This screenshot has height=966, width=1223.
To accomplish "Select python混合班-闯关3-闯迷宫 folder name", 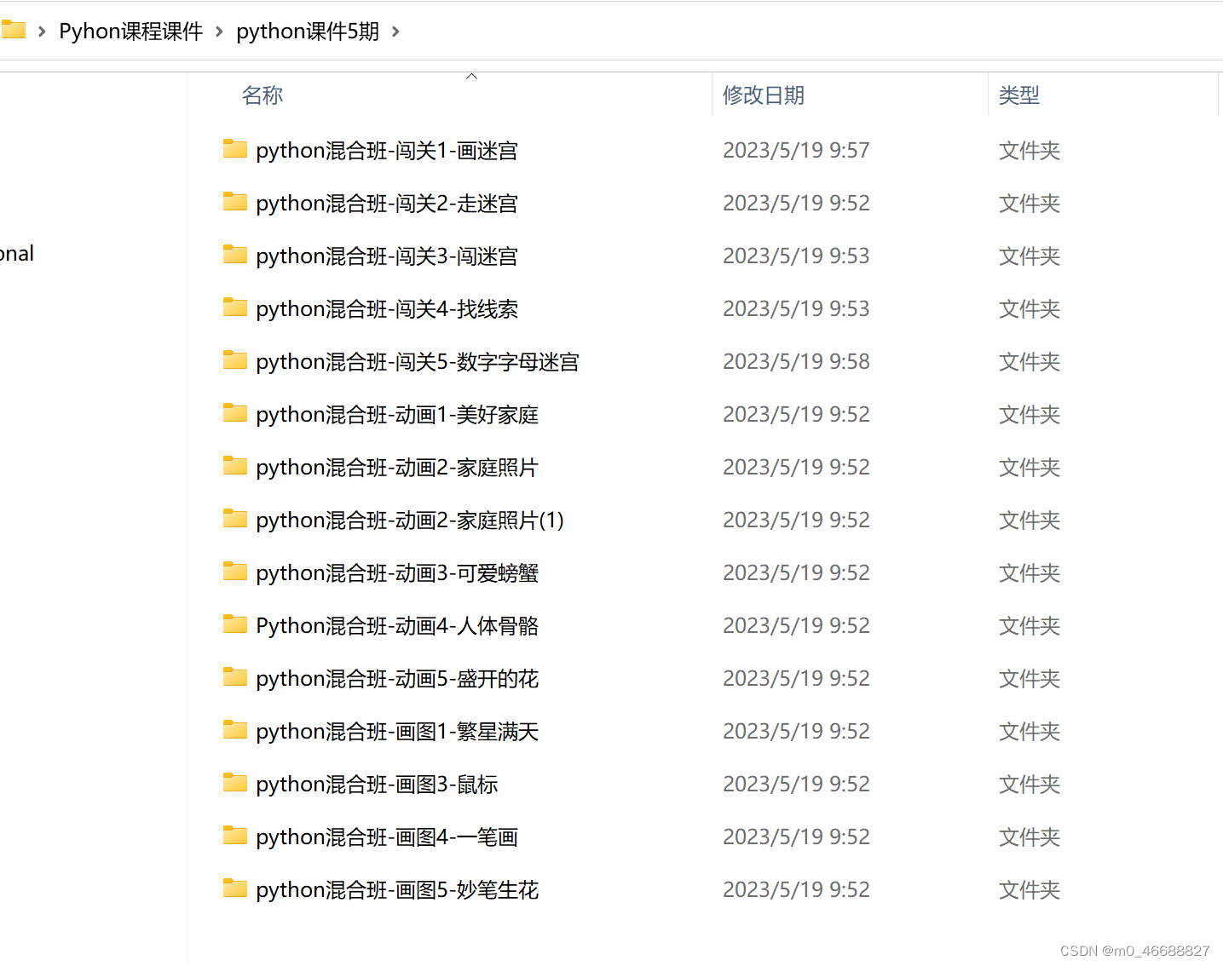I will [x=387, y=256].
